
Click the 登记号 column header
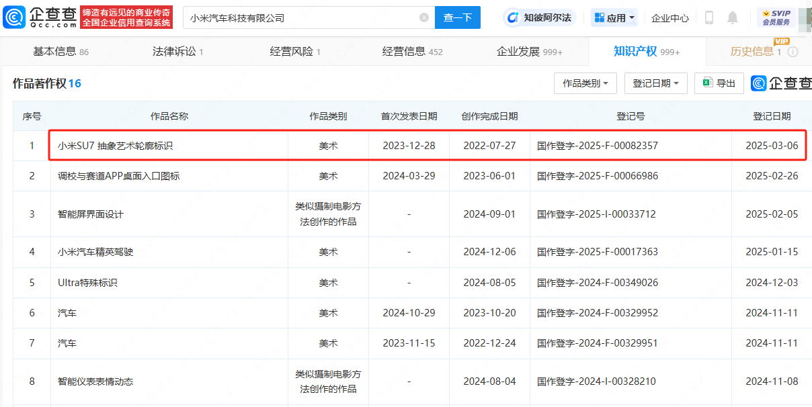(x=631, y=116)
